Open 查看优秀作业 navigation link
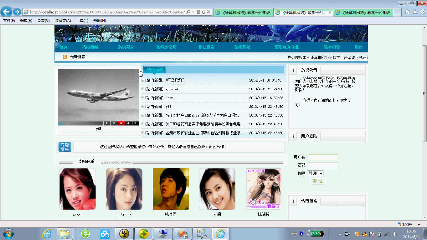The height and width of the screenshot is (240, 427). tap(287, 47)
